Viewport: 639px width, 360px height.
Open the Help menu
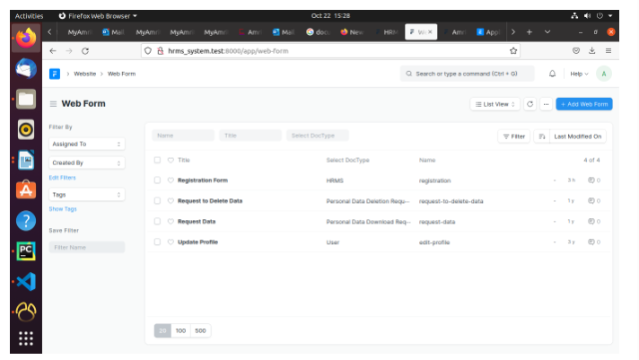tap(578, 74)
